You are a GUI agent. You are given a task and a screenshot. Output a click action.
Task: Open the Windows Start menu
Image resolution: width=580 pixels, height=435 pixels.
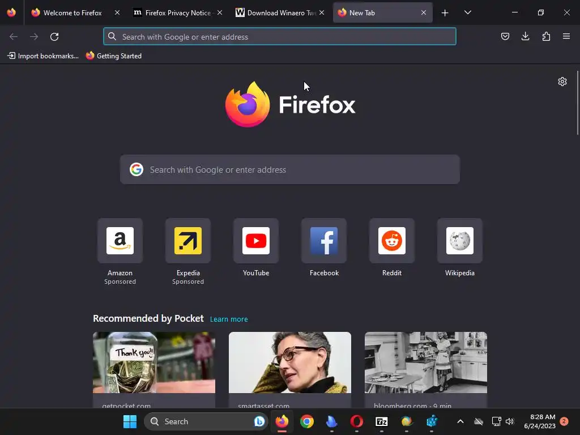[x=130, y=421]
